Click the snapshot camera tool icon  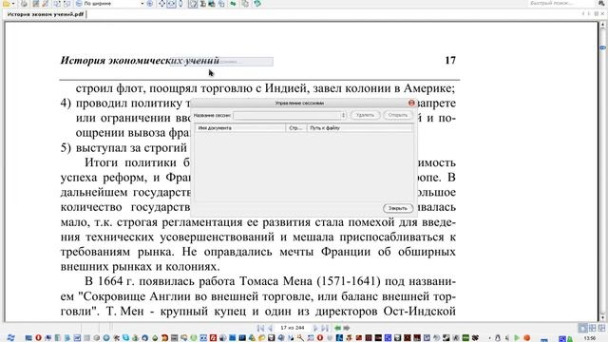[212, 4]
